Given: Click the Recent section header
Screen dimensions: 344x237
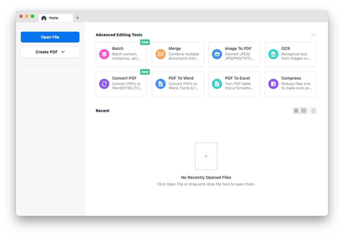Looking at the screenshot, I should click(x=103, y=111).
